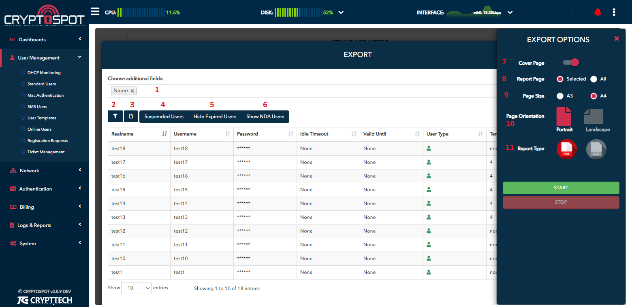Open the red notification bell
This screenshot has width=632, height=307.
(x=598, y=13)
